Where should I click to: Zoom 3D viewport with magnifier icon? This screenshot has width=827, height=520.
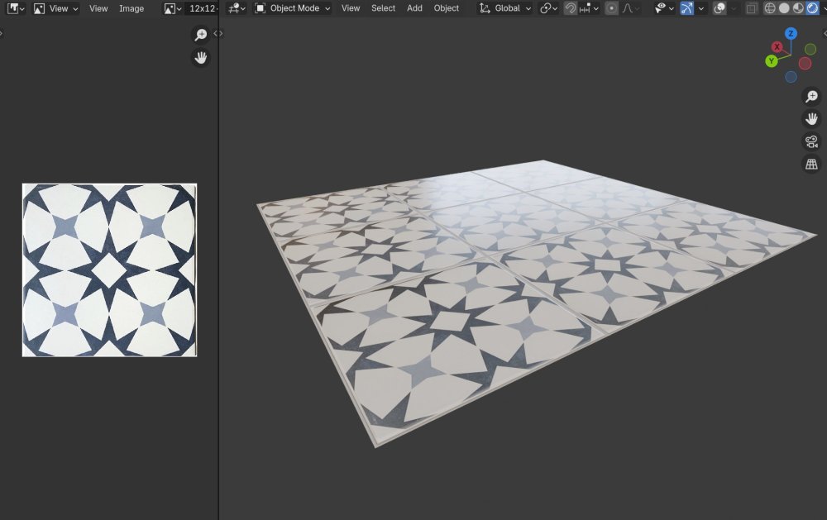811,96
